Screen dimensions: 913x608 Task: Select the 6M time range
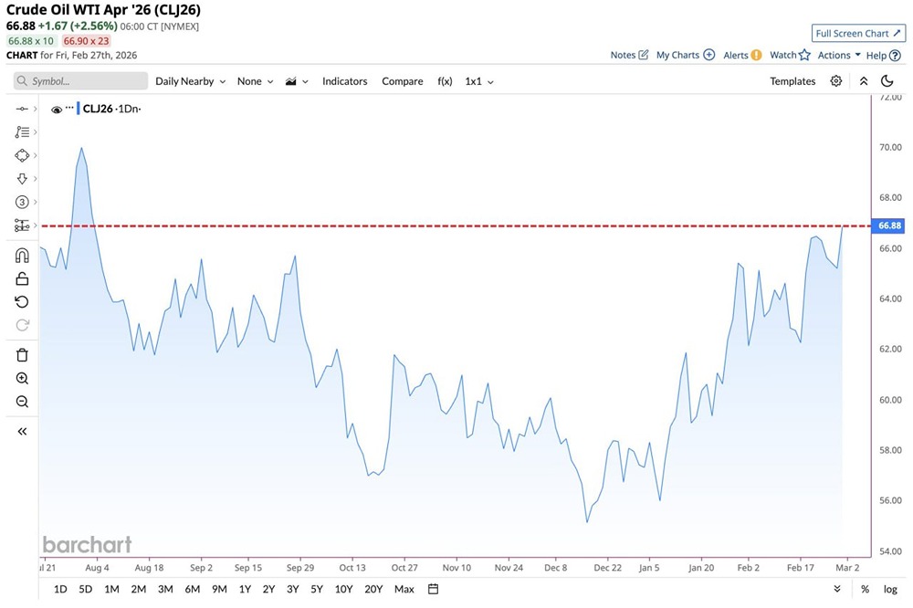pyautogui.click(x=192, y=589)
